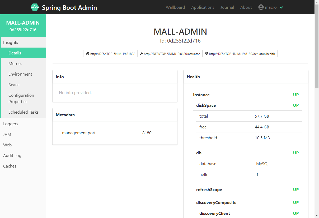319x218 pixels.
Task: Expand the Loggers sidebar section
Action: click(11, 124)
